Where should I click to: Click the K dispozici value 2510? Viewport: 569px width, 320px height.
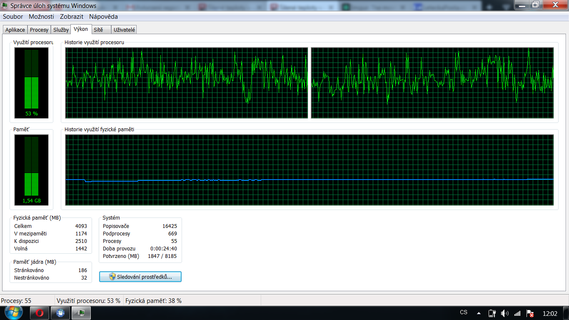[x=81, y=241]
